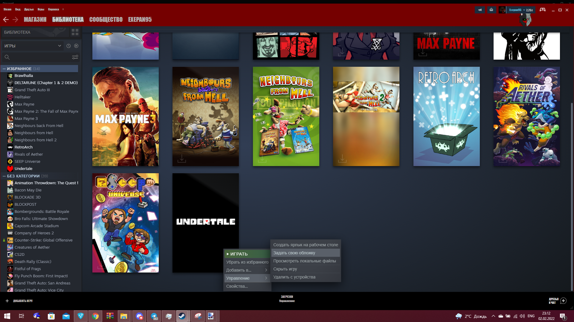Click the Big Picture mode controller icon
The width and height of the screenshot is (574, 322).
542,10
